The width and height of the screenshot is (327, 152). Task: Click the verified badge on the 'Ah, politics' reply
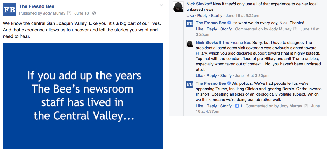[229, 83]
